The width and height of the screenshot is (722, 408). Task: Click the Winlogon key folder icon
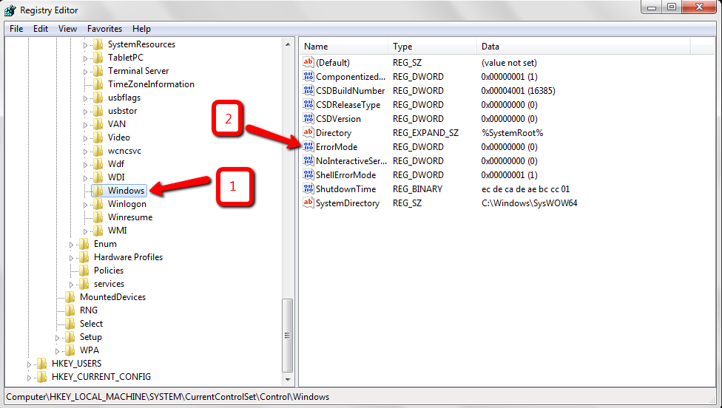pyautogui.click(x=98, y=204)
